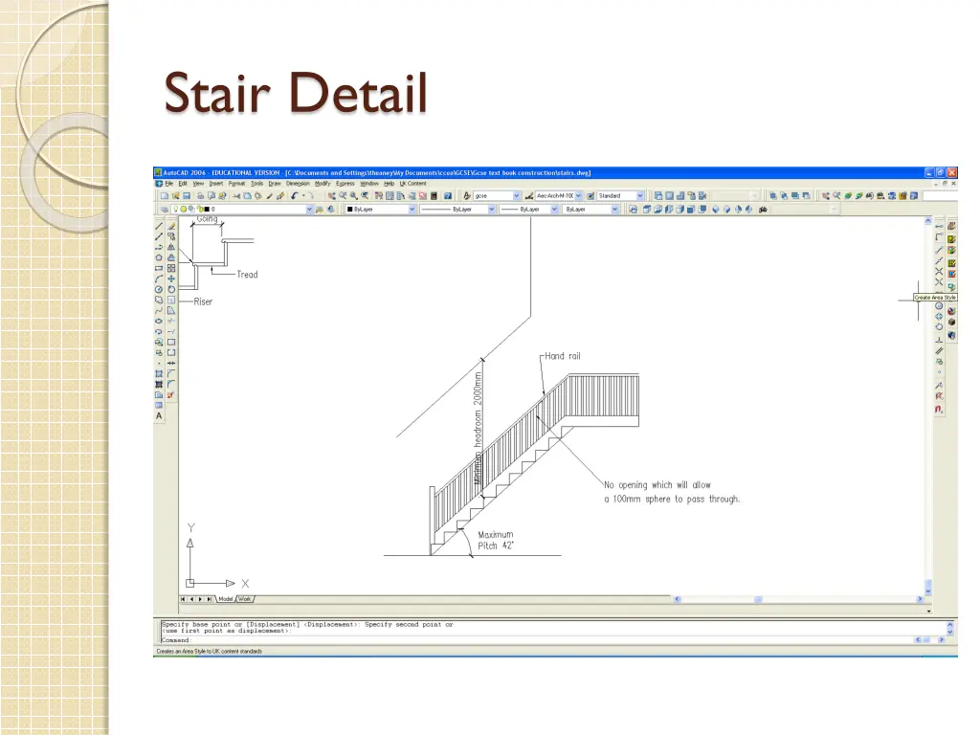Select the Rectangle draw tool
Screen dimensions: 980x735
coord(160,268)
